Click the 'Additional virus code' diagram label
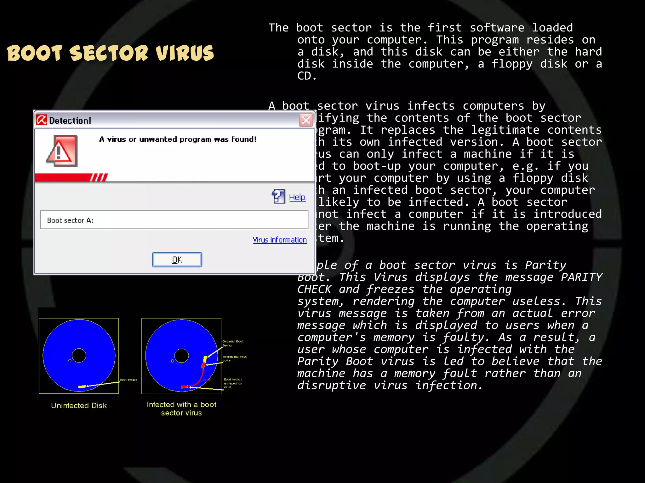The width and height of the screenshot is (645, 483). pyautogui.click(x=235, y=358)
